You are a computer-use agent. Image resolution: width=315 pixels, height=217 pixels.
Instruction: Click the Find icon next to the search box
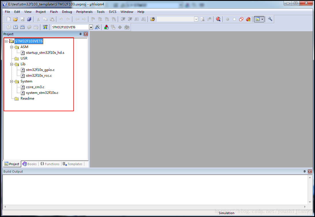tap(202, 19)
